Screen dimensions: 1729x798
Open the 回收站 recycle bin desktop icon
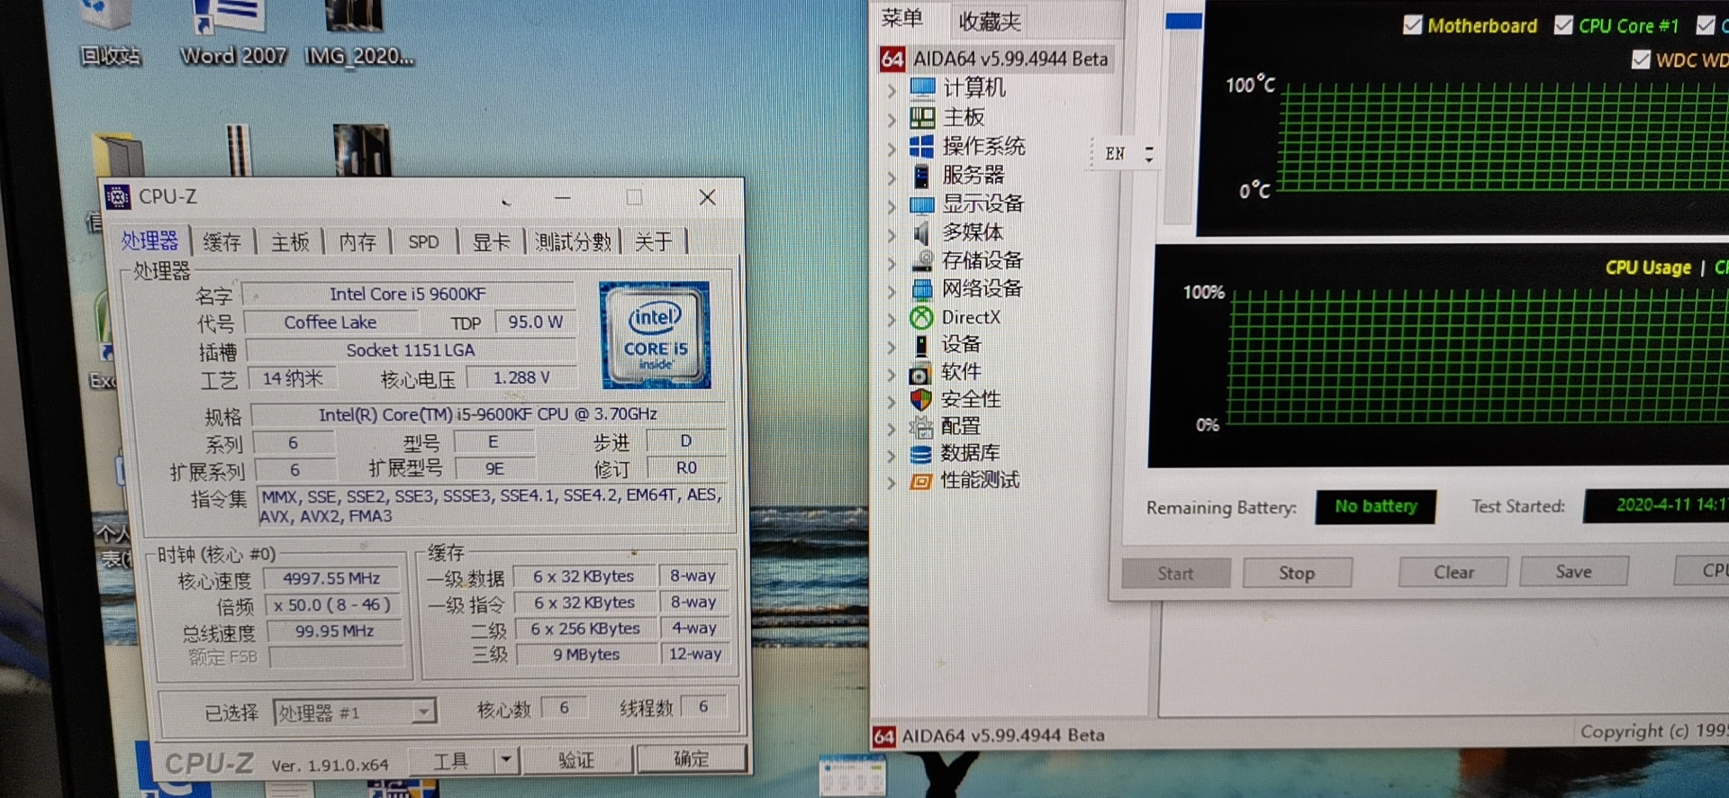pos(110,34)
